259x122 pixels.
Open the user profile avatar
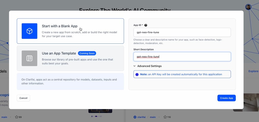(248, 7)
